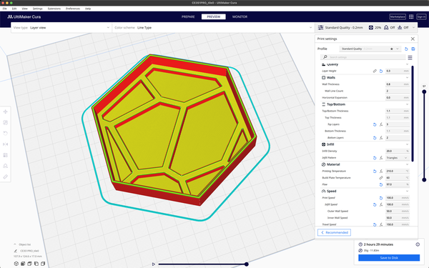429x268 pixels.
Task: Select the Support Blocker tool
Action: pyautogui.click(x=5, y=166)
